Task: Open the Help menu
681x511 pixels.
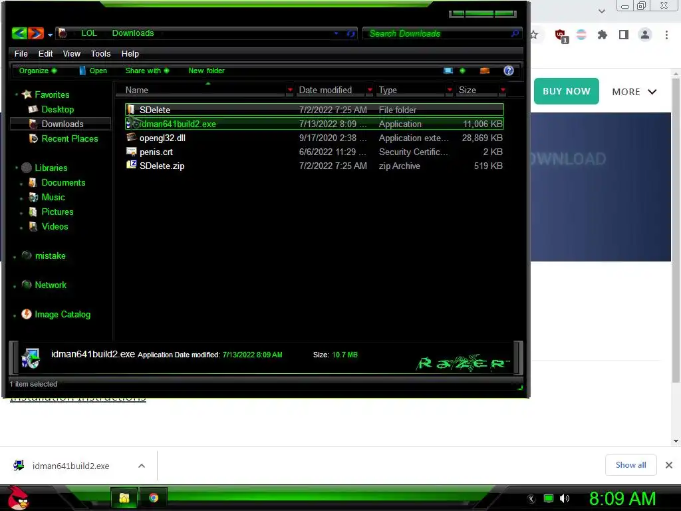Action: click(130, 53)
